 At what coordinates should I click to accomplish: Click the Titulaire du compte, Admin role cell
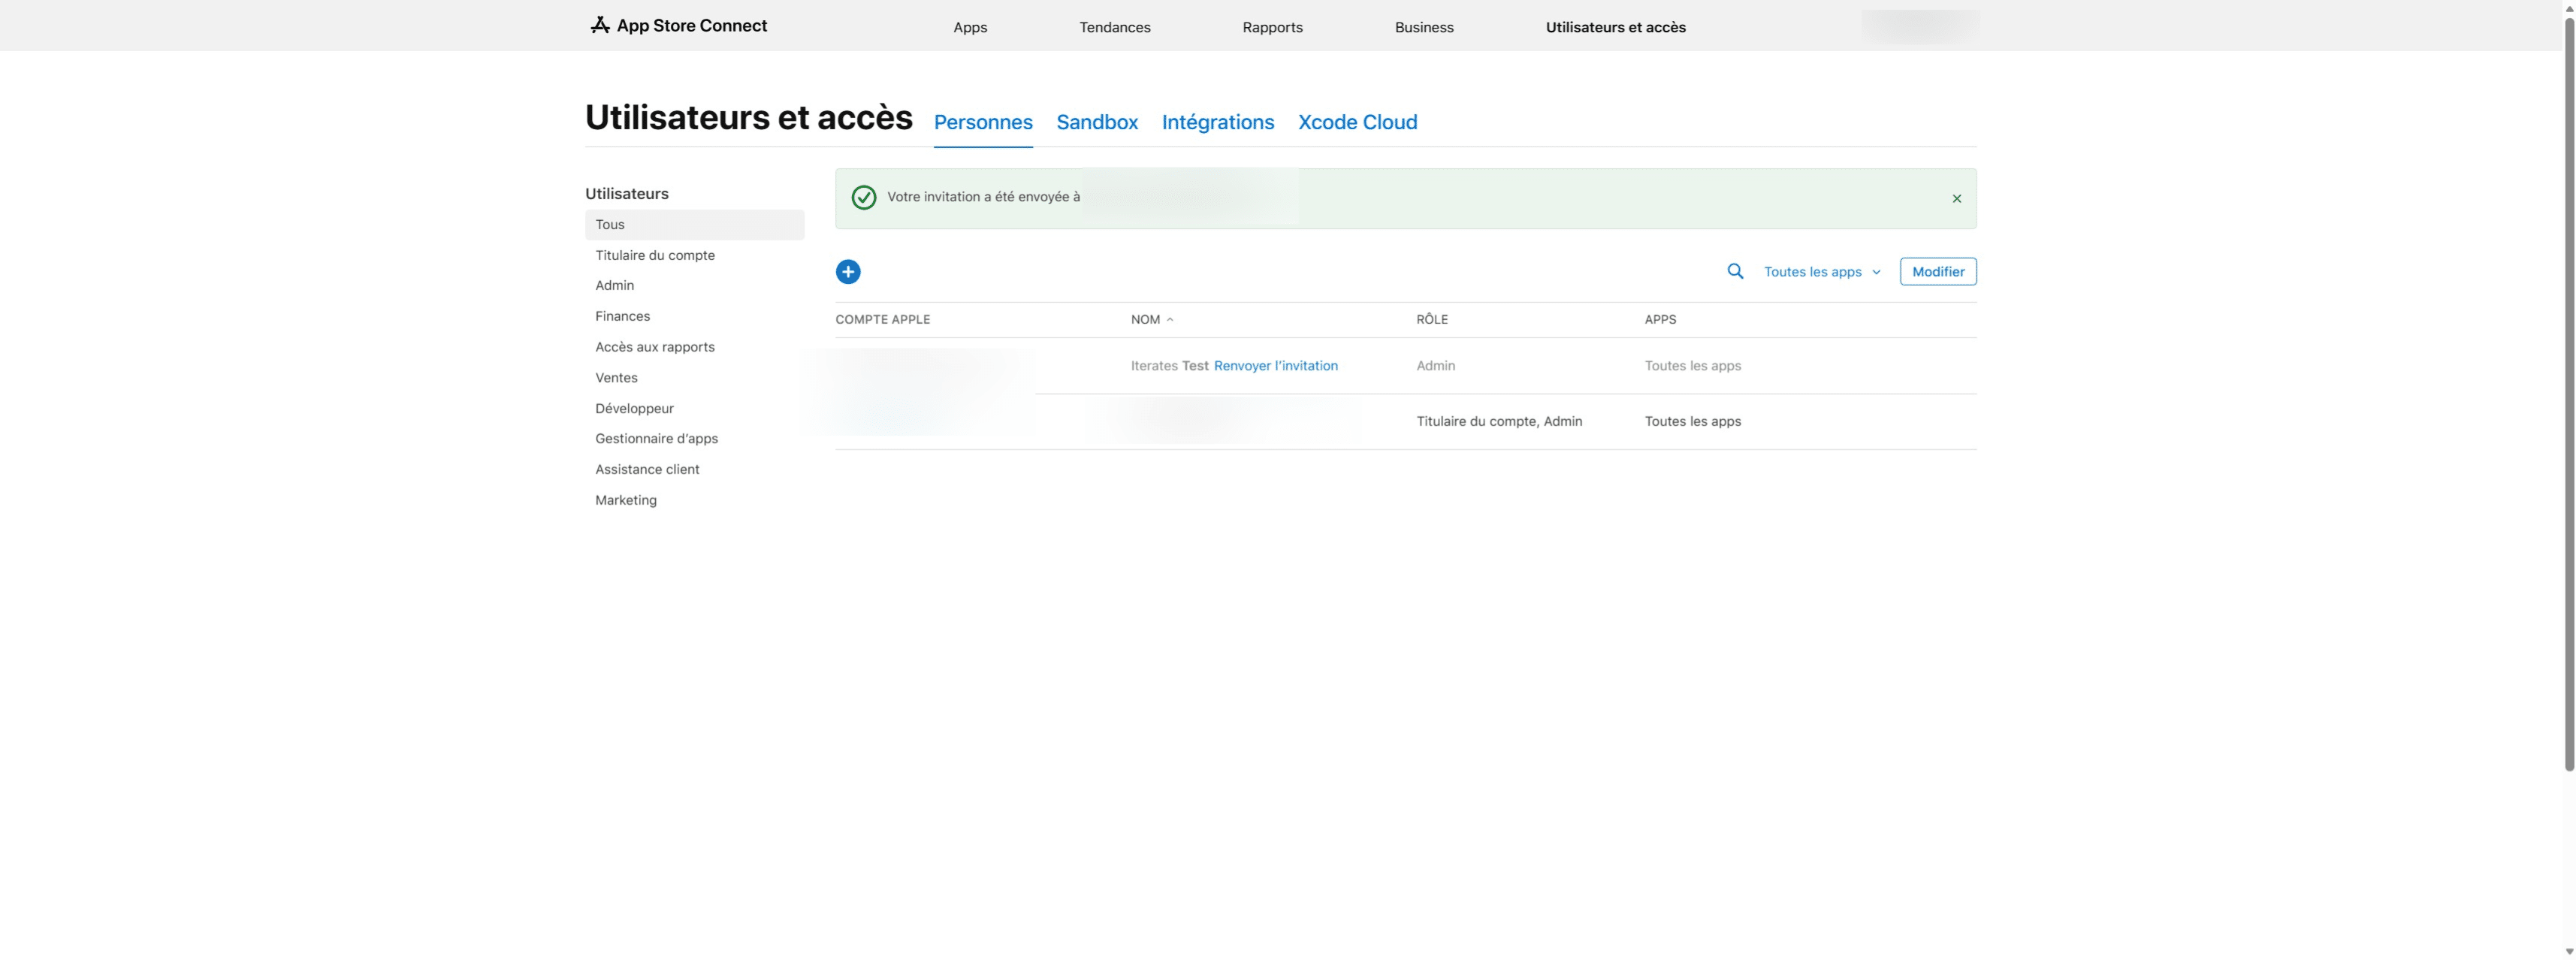coord(1499,422)
